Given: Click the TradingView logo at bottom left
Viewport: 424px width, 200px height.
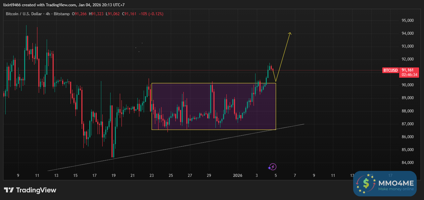Looking at the screenshot, I should pyautogui.click(x=30, y=190).
